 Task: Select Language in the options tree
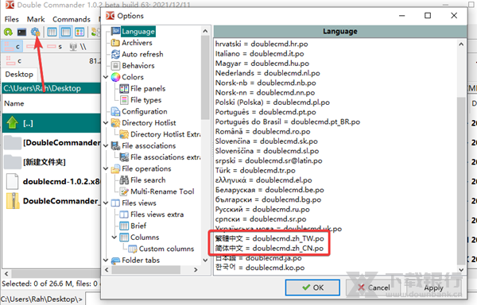[138, 32]
